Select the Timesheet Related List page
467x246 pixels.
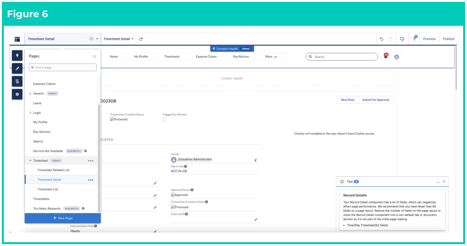click(x=53, y=170)
